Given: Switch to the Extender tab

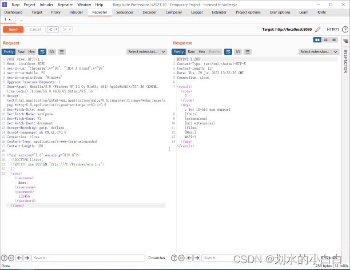Looking at the screenshot, I should pos(219,12).
